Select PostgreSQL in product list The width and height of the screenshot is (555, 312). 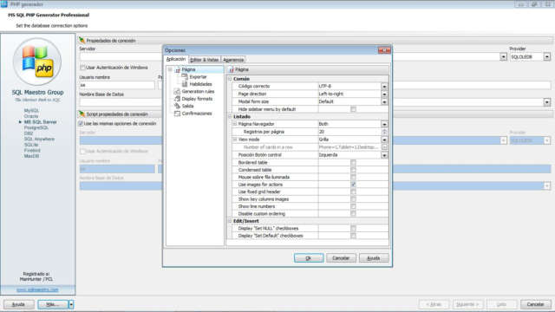(36, 127)
